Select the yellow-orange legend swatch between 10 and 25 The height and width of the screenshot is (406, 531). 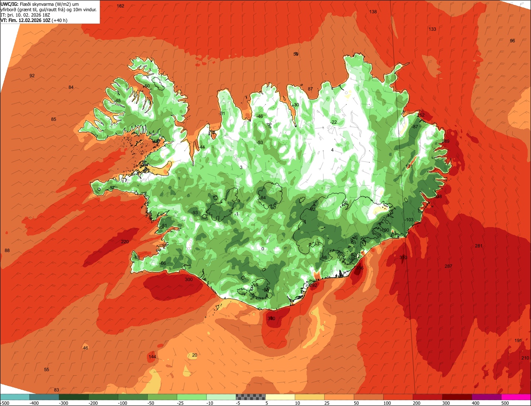coord(310,396)
